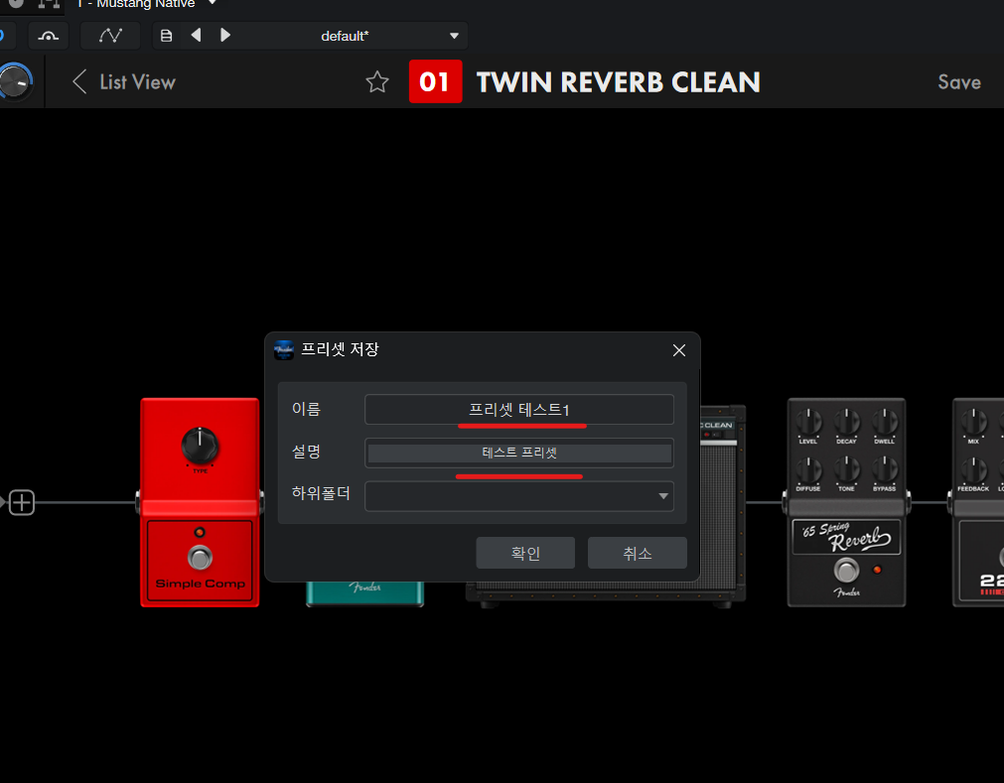Screen dimensions: 1004x783
Task: Click the 취소 button
Action: (x=637, y=554)
